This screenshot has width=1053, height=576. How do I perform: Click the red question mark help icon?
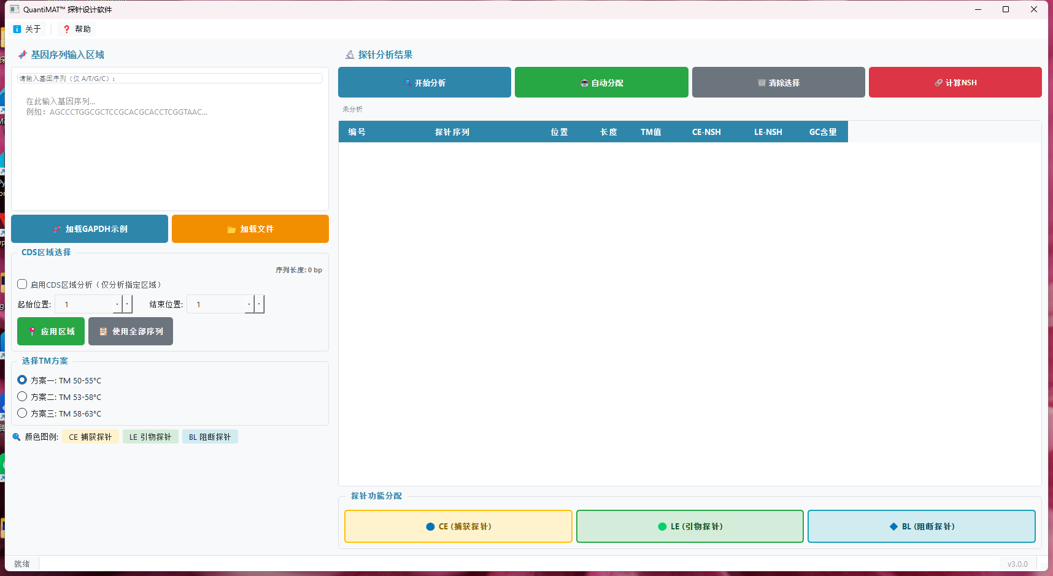(66, 28)
